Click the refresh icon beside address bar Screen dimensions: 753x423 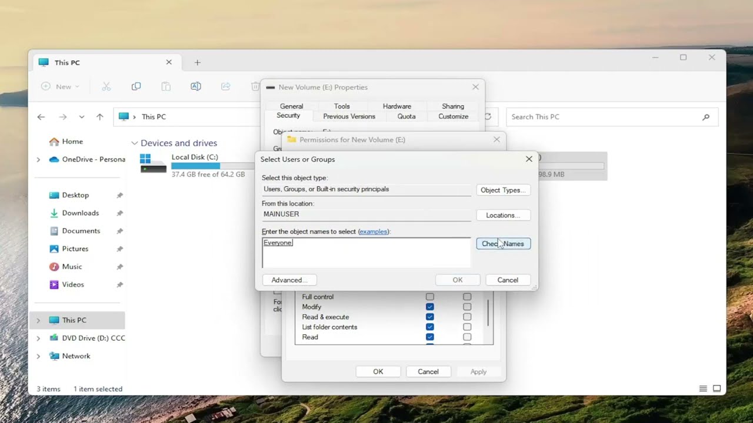pos(488,117)
